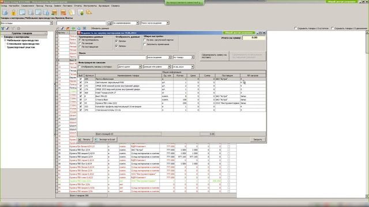
Task: Click the padlock icon in main toolbar
Action: 14,12
